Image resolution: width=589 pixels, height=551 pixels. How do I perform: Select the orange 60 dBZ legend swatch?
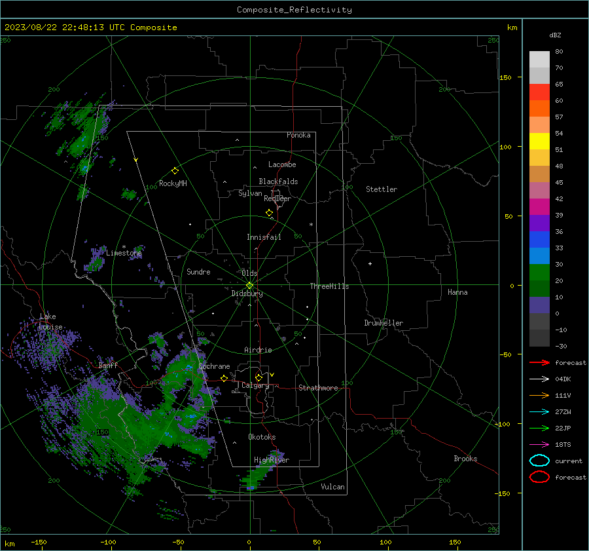[x=539, y=108]
